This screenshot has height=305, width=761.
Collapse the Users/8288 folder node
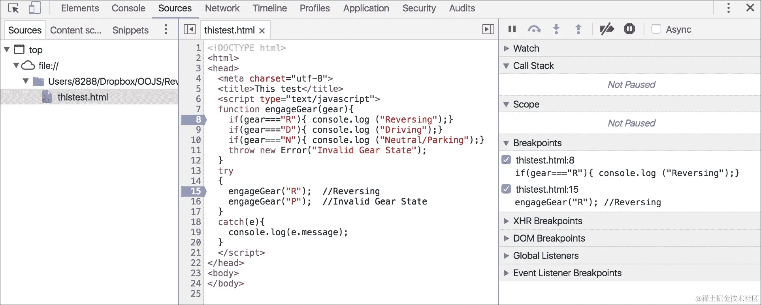pos(26,81)
